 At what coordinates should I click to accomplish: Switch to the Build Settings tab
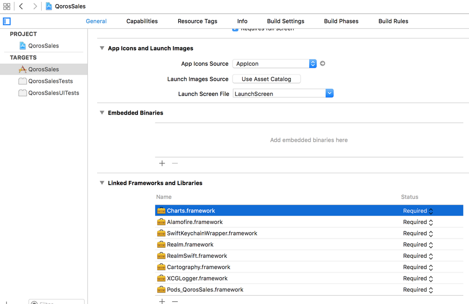pos(285,21)
